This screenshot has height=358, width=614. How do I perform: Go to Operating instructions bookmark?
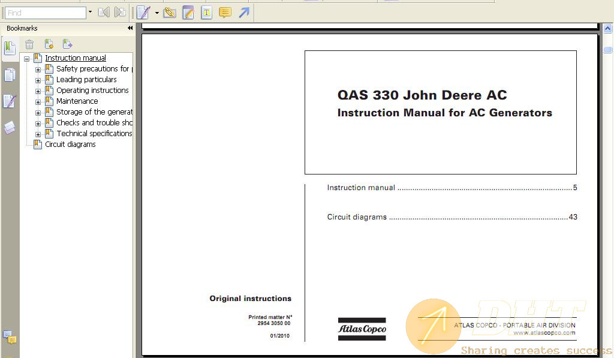(92, 91)
